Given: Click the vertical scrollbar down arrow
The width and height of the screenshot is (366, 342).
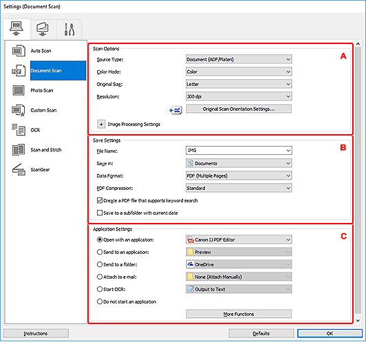Looking at the screenshot, I should pyautogui.click(x=358, y=321).
